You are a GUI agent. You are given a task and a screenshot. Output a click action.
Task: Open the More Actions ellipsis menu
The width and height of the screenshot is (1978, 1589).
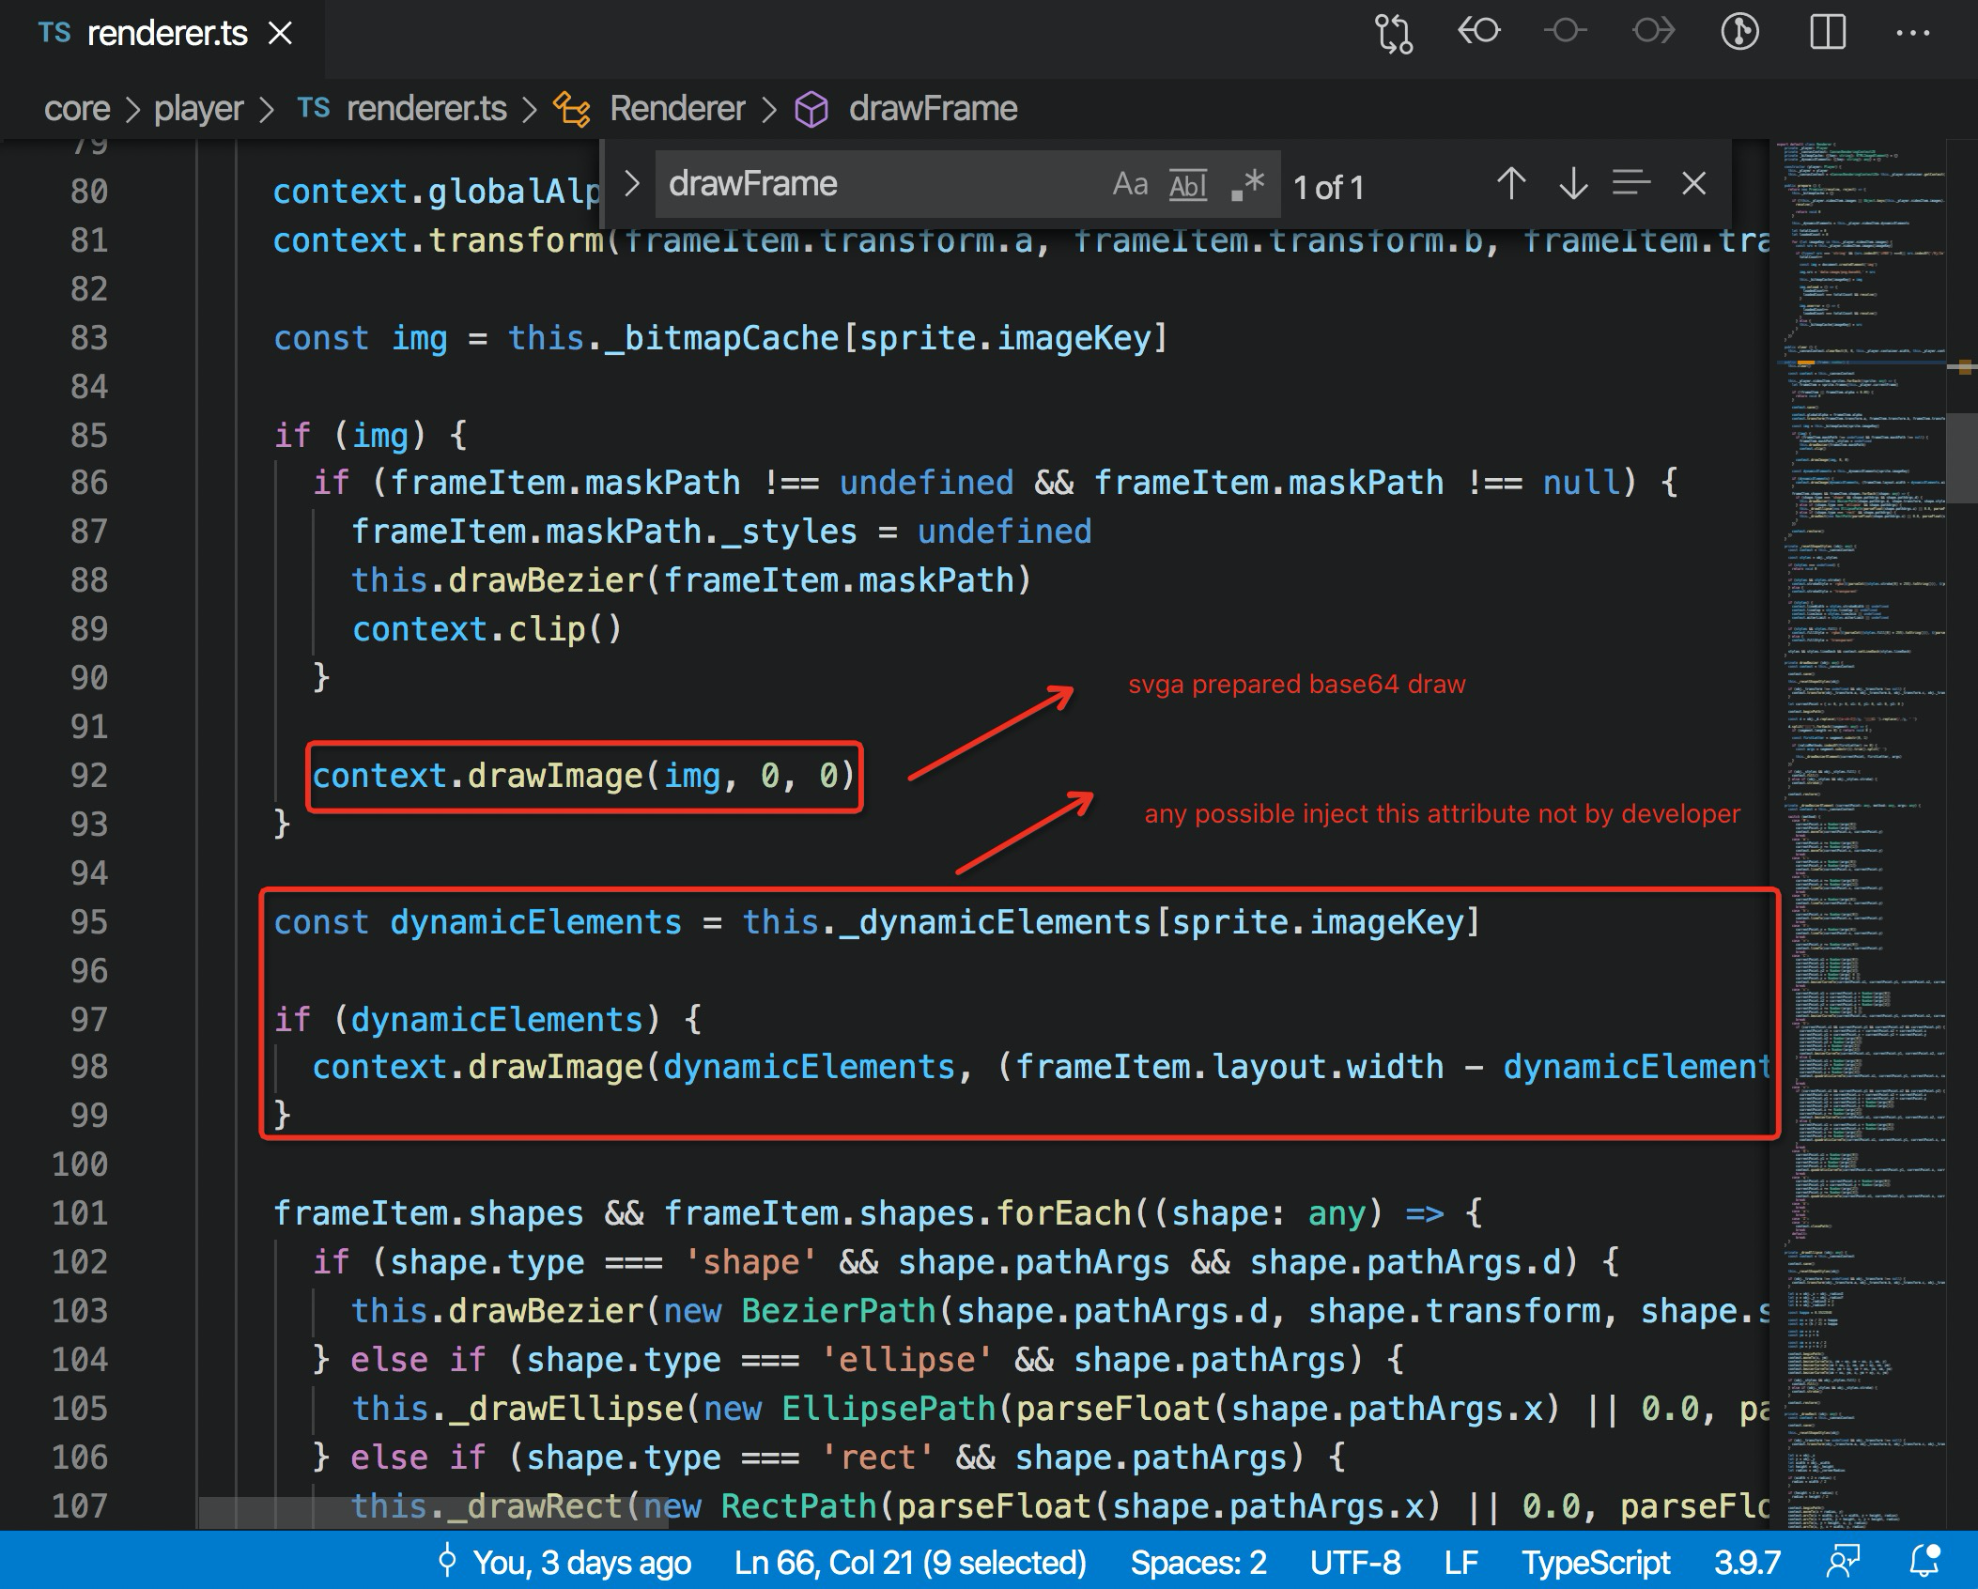[x=1912, y=33]
